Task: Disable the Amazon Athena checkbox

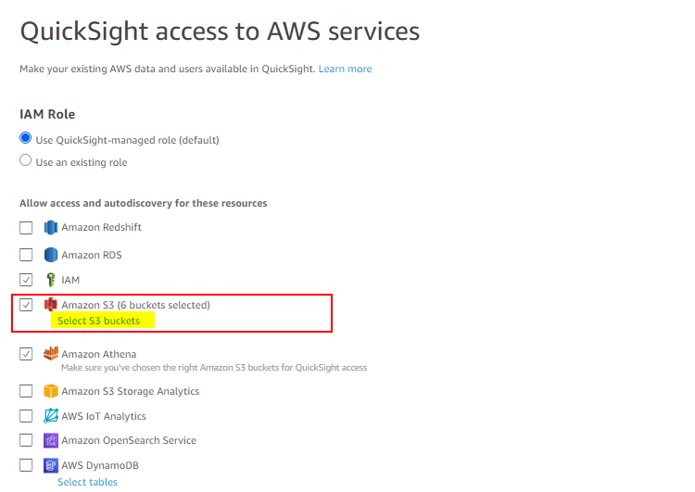Action: (26, 354)
